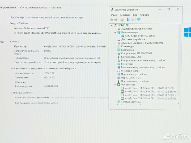Click the Мыши mouse icon
This screenshot has height=143, width=191.
[118, 67]
